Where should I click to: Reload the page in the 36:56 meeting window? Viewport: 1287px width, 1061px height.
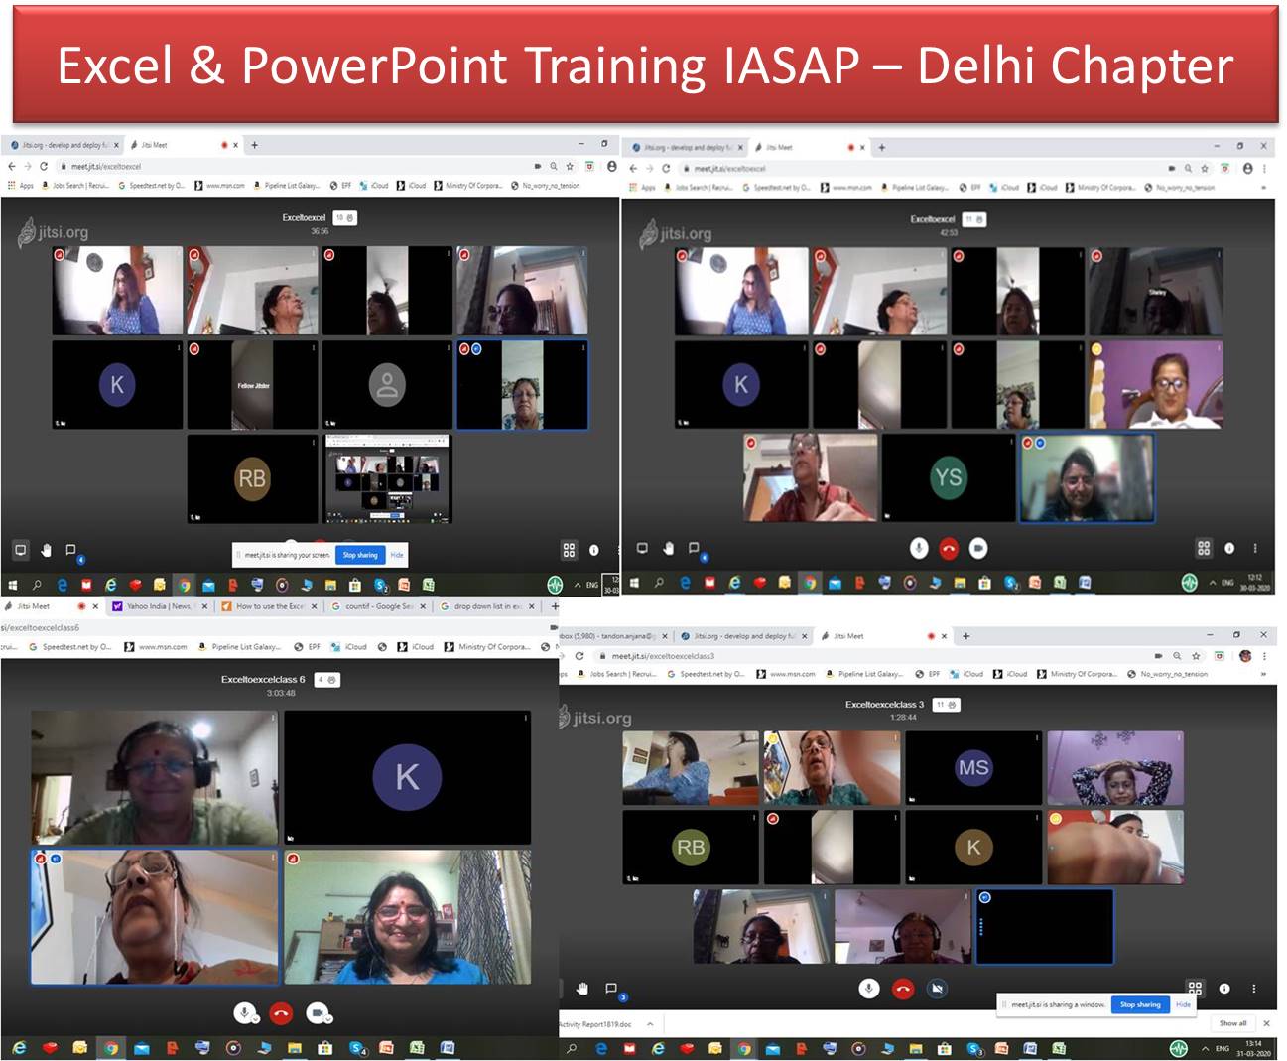pos(44,166)
